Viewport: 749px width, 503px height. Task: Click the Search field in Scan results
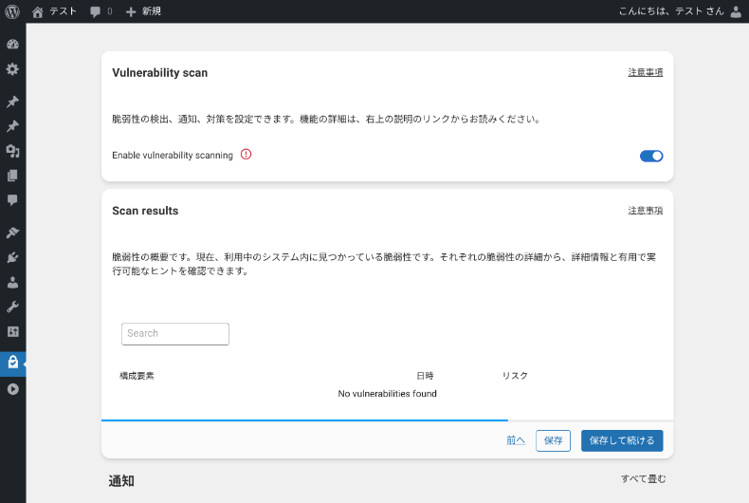tap(175, 334)
